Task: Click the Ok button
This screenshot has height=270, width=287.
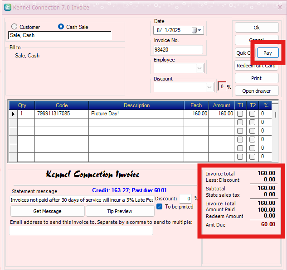Action: coord(257,28)
